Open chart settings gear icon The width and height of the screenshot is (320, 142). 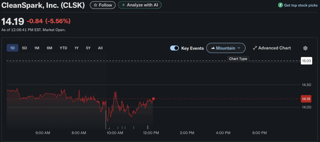tap(305, 48)
